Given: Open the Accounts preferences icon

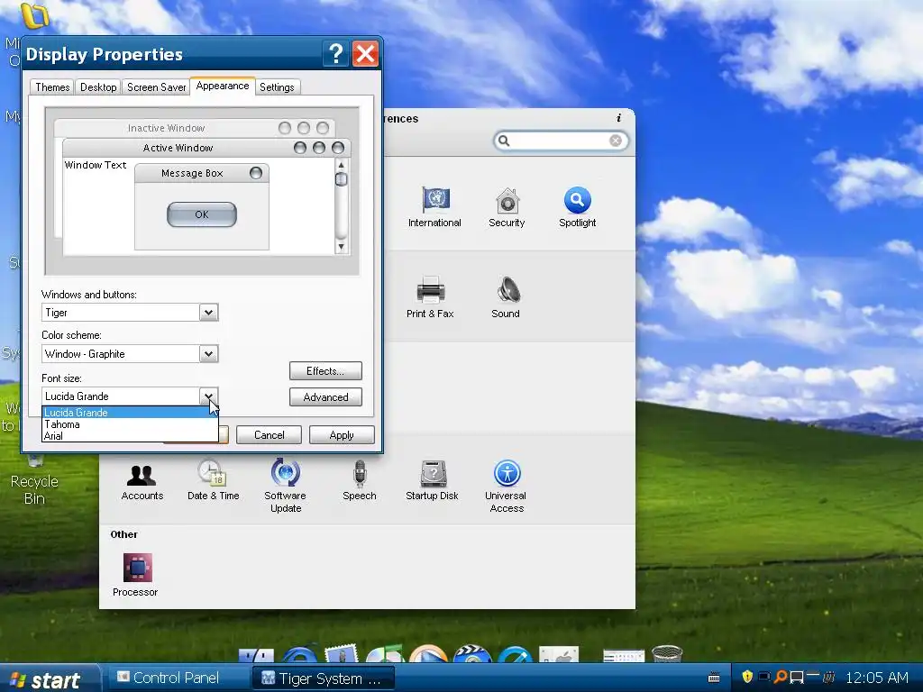Looking at the screenshot, I should pos(142,474).
